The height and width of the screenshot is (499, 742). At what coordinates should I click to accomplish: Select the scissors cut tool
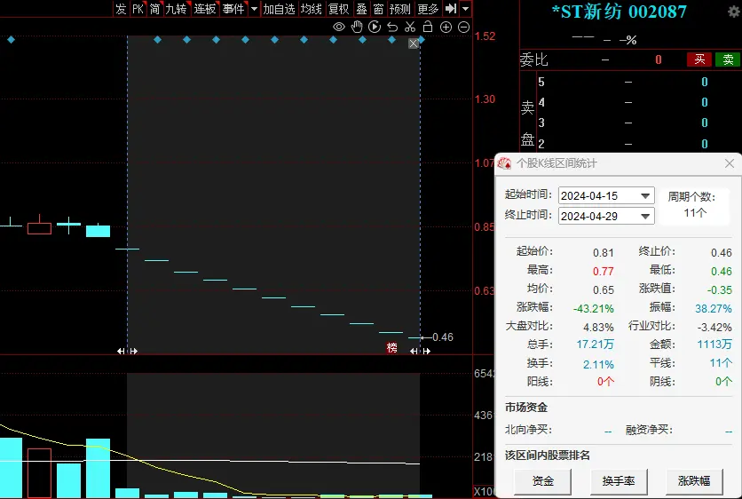coord(410,28)
